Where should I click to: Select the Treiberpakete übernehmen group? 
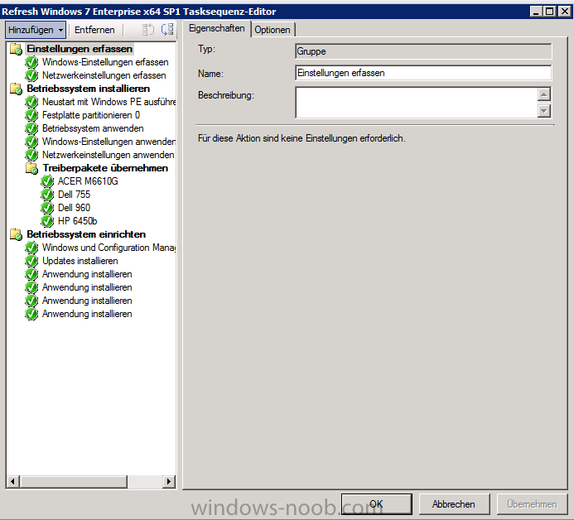105,168
